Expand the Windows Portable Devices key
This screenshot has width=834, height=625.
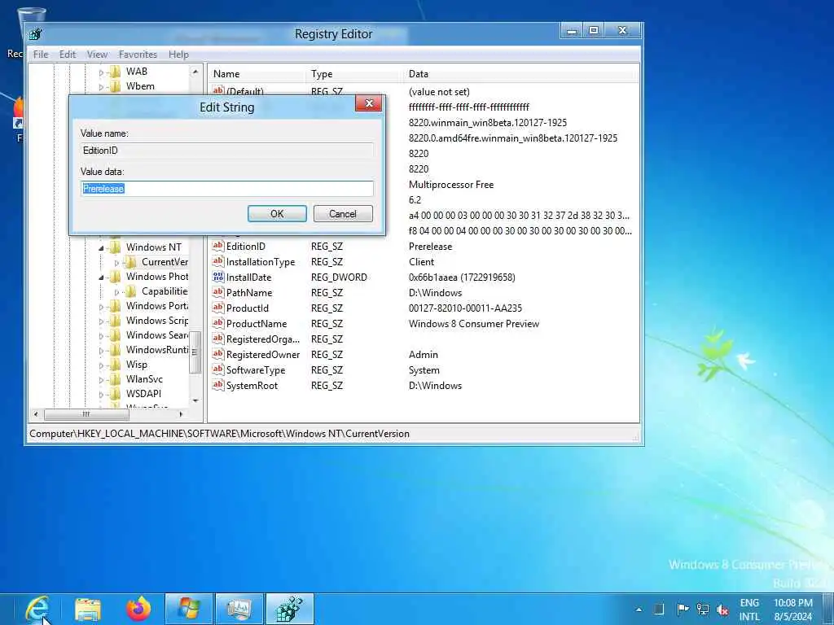[101, 307]
